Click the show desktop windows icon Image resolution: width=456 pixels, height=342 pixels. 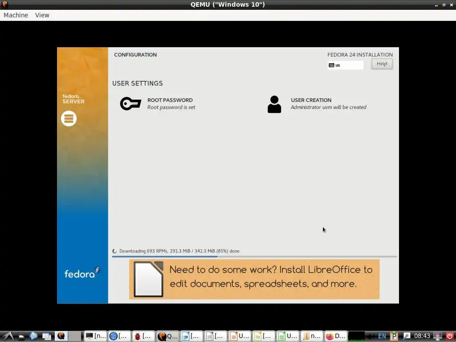click(46, 336)
